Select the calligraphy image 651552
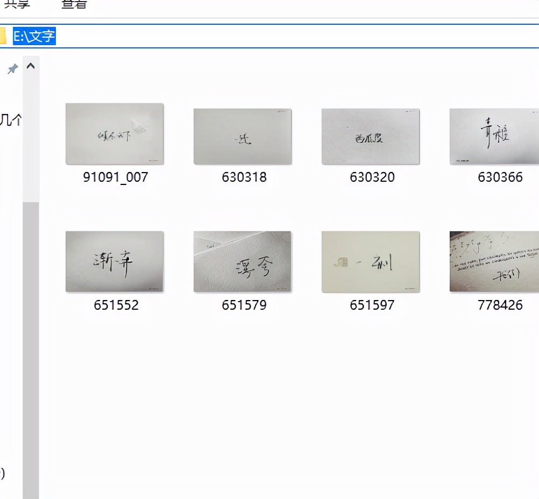This screenshot has width=539, height=499. [114, 261]
